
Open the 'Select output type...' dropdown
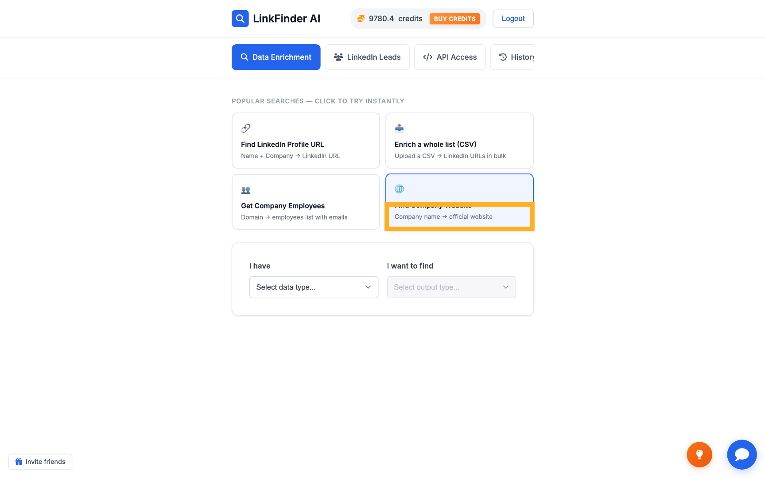coord(451,287)
